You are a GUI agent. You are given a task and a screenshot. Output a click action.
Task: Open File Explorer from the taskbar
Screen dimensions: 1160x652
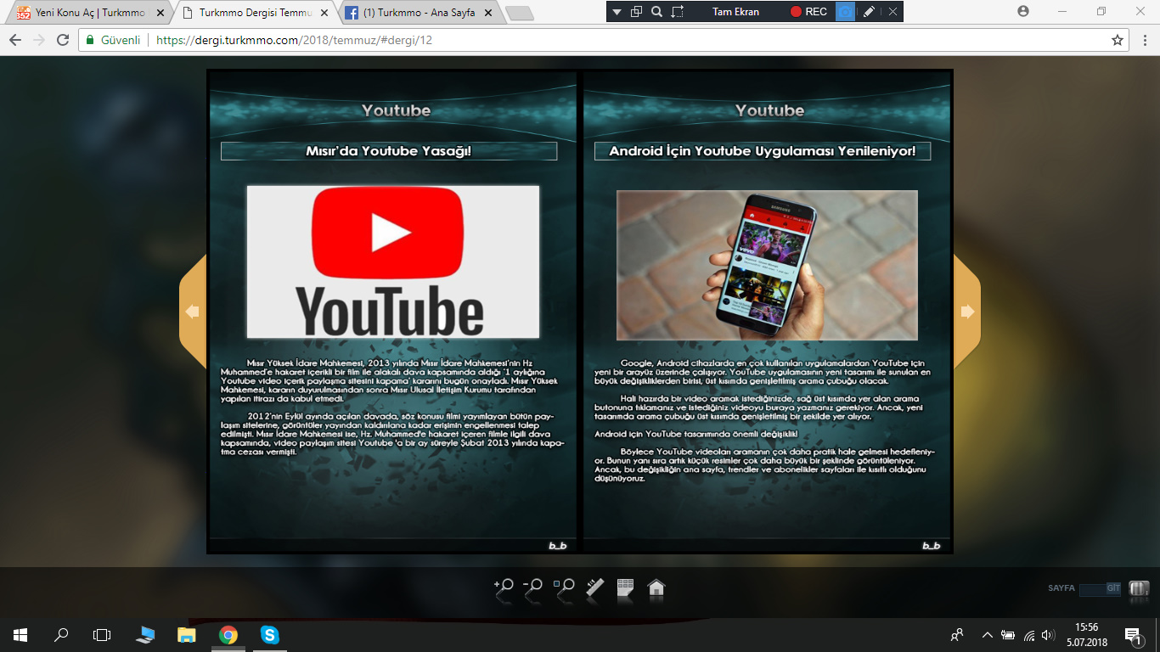tap(186, 634)
